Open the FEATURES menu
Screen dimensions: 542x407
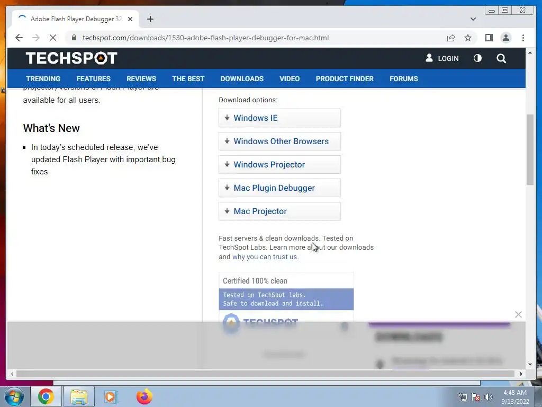click(93, 78)
